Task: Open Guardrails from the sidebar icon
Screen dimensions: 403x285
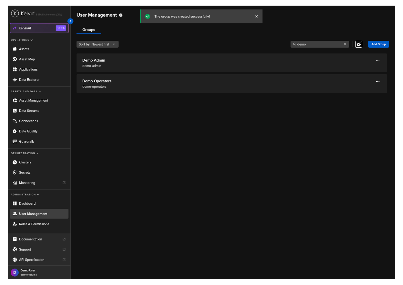Action: [x=15, y=141]
